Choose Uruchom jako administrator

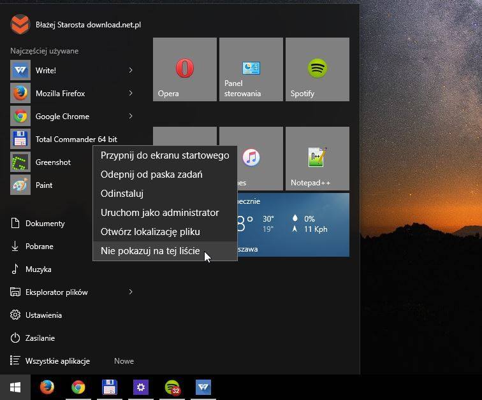tap(165, 213)
